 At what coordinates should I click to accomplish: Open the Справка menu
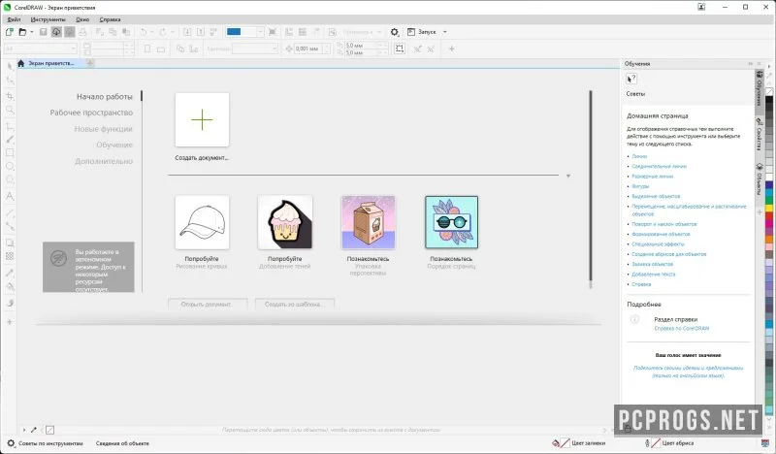coord(110,19)
